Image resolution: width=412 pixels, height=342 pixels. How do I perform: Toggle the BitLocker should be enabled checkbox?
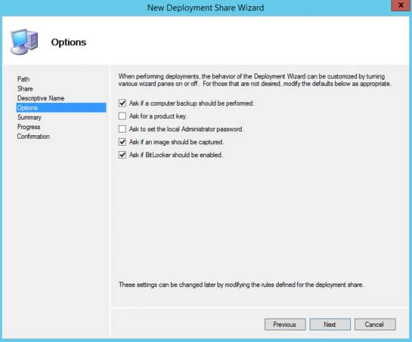click(x=122, y=155)
